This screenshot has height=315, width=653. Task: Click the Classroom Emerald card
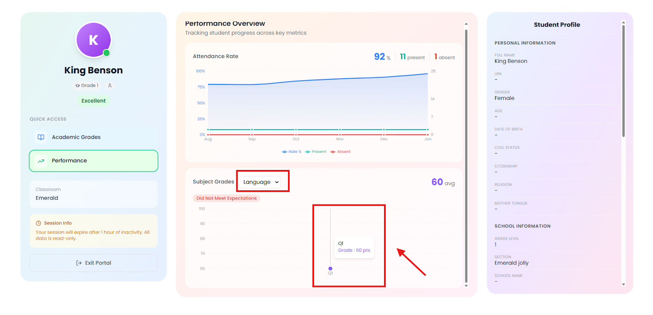93,194
